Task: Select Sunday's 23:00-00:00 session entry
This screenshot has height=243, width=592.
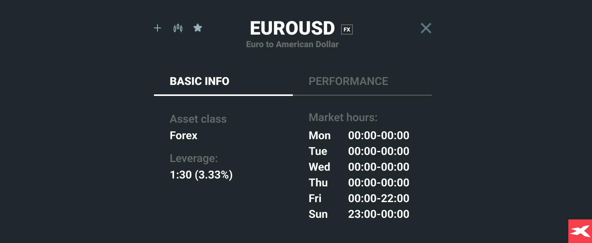Action: 378,214
